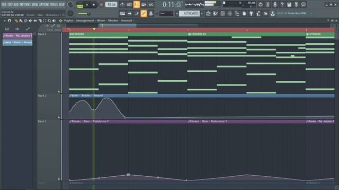
Task: Open the ADD menu
Action: coord(16,4)
